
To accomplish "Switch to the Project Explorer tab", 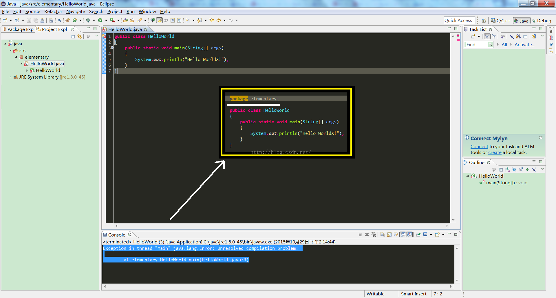I will pyautogui.click(x=54, y=29).
